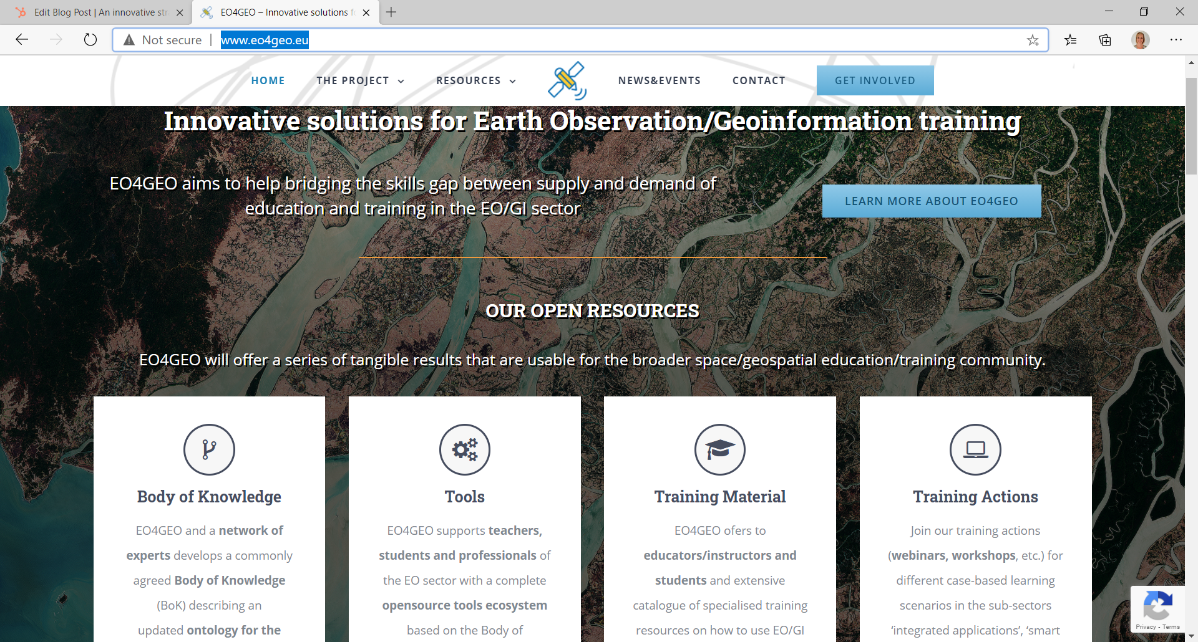Viewport: 1198px width, 642px height.
Task: Click the Tools gears icon
Action: 464,449
